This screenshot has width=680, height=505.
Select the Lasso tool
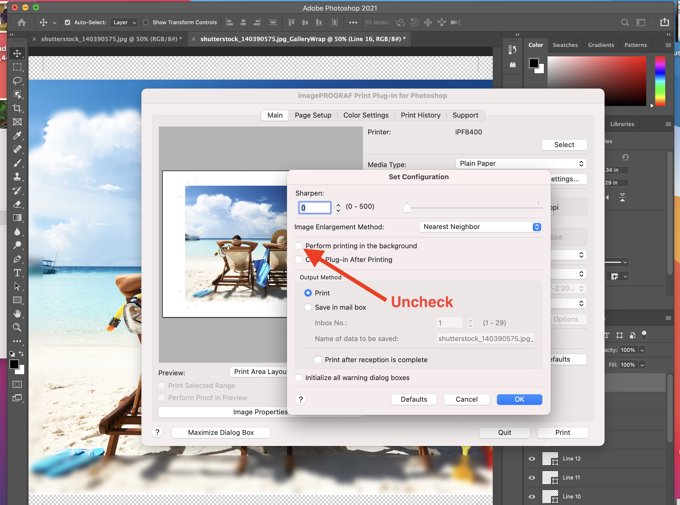click(x=17, y=81)
